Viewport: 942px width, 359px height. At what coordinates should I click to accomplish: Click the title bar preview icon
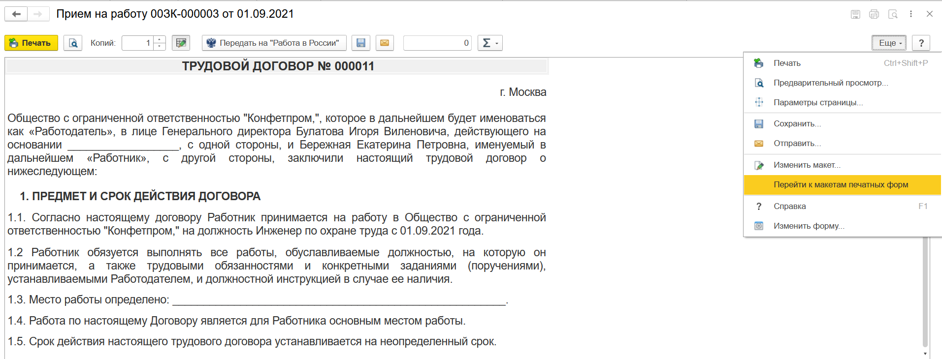pos(893,14)
